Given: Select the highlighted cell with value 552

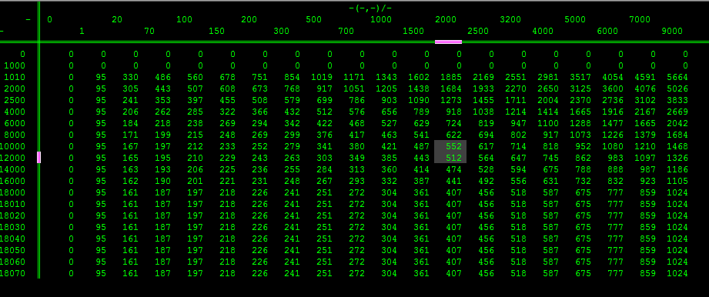Looking at the screenshot, I should [450, 146].
